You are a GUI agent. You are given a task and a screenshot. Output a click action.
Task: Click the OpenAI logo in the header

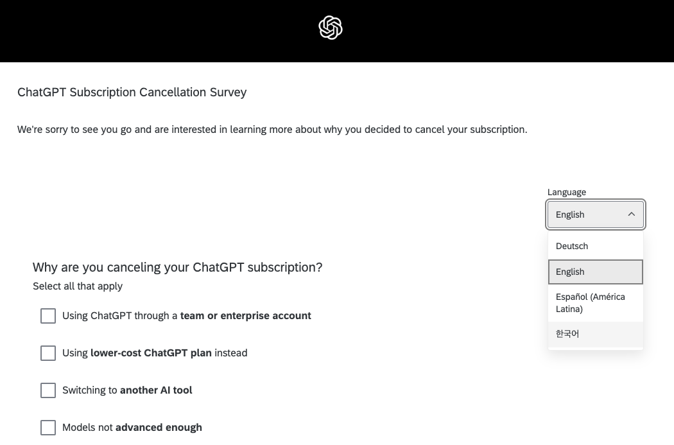(x=331, y=28)
